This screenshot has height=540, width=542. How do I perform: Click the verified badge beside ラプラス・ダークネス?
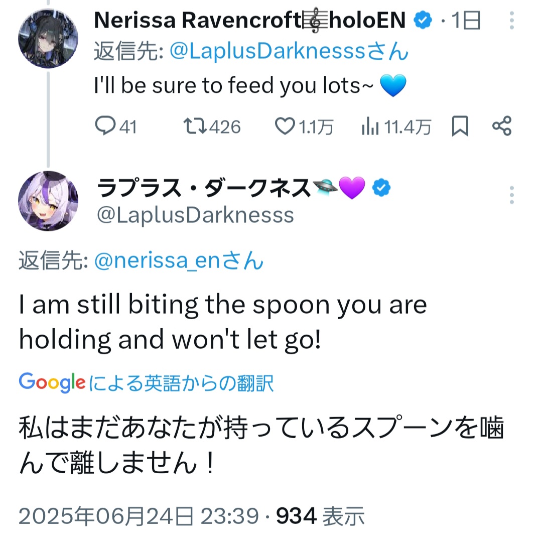[x=381, y=188]
